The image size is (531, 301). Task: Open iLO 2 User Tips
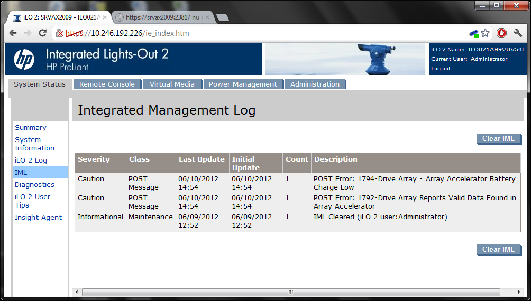pyautogui.click(x=32, y=201)
